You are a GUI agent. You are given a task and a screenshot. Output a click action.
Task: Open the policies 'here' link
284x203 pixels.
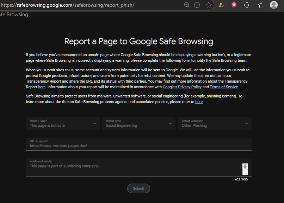(199, 102)
